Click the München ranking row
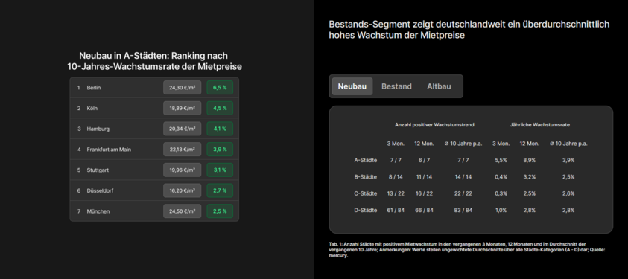628x279 pixels. (154, 211)
